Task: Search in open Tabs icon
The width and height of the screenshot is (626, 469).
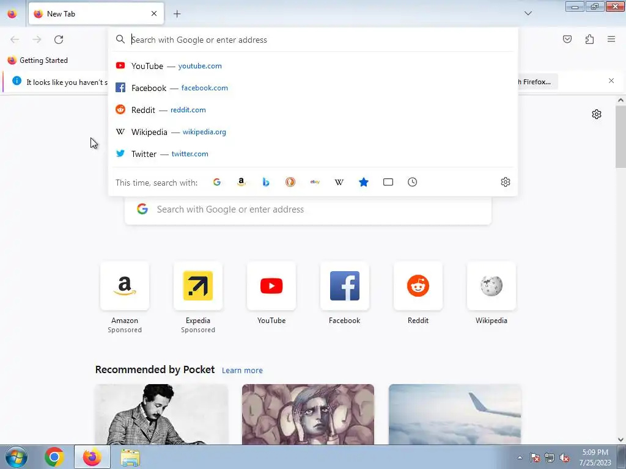Action: [388, 182]
